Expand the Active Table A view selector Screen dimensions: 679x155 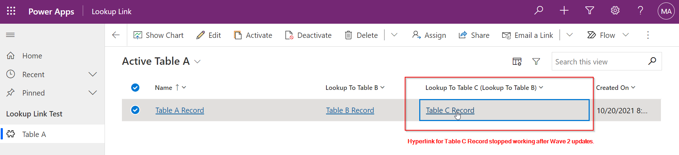[x=197, y=62]
